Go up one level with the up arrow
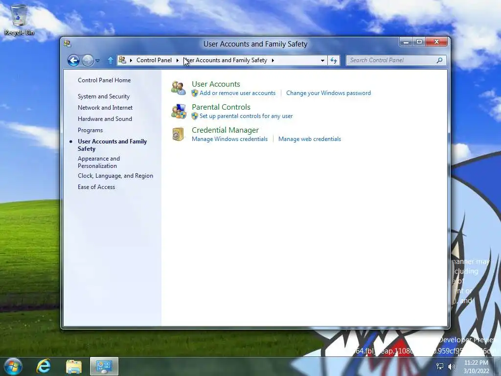The width and height of the screenshot is (501, 376). (x=111, y=60)
